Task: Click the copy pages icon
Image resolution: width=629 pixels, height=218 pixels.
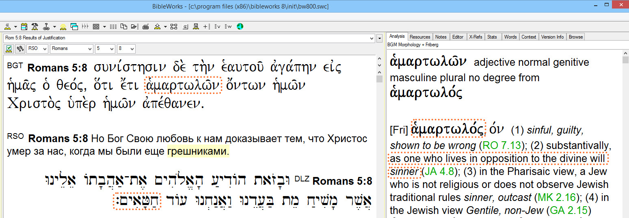Action: (123, 27)
